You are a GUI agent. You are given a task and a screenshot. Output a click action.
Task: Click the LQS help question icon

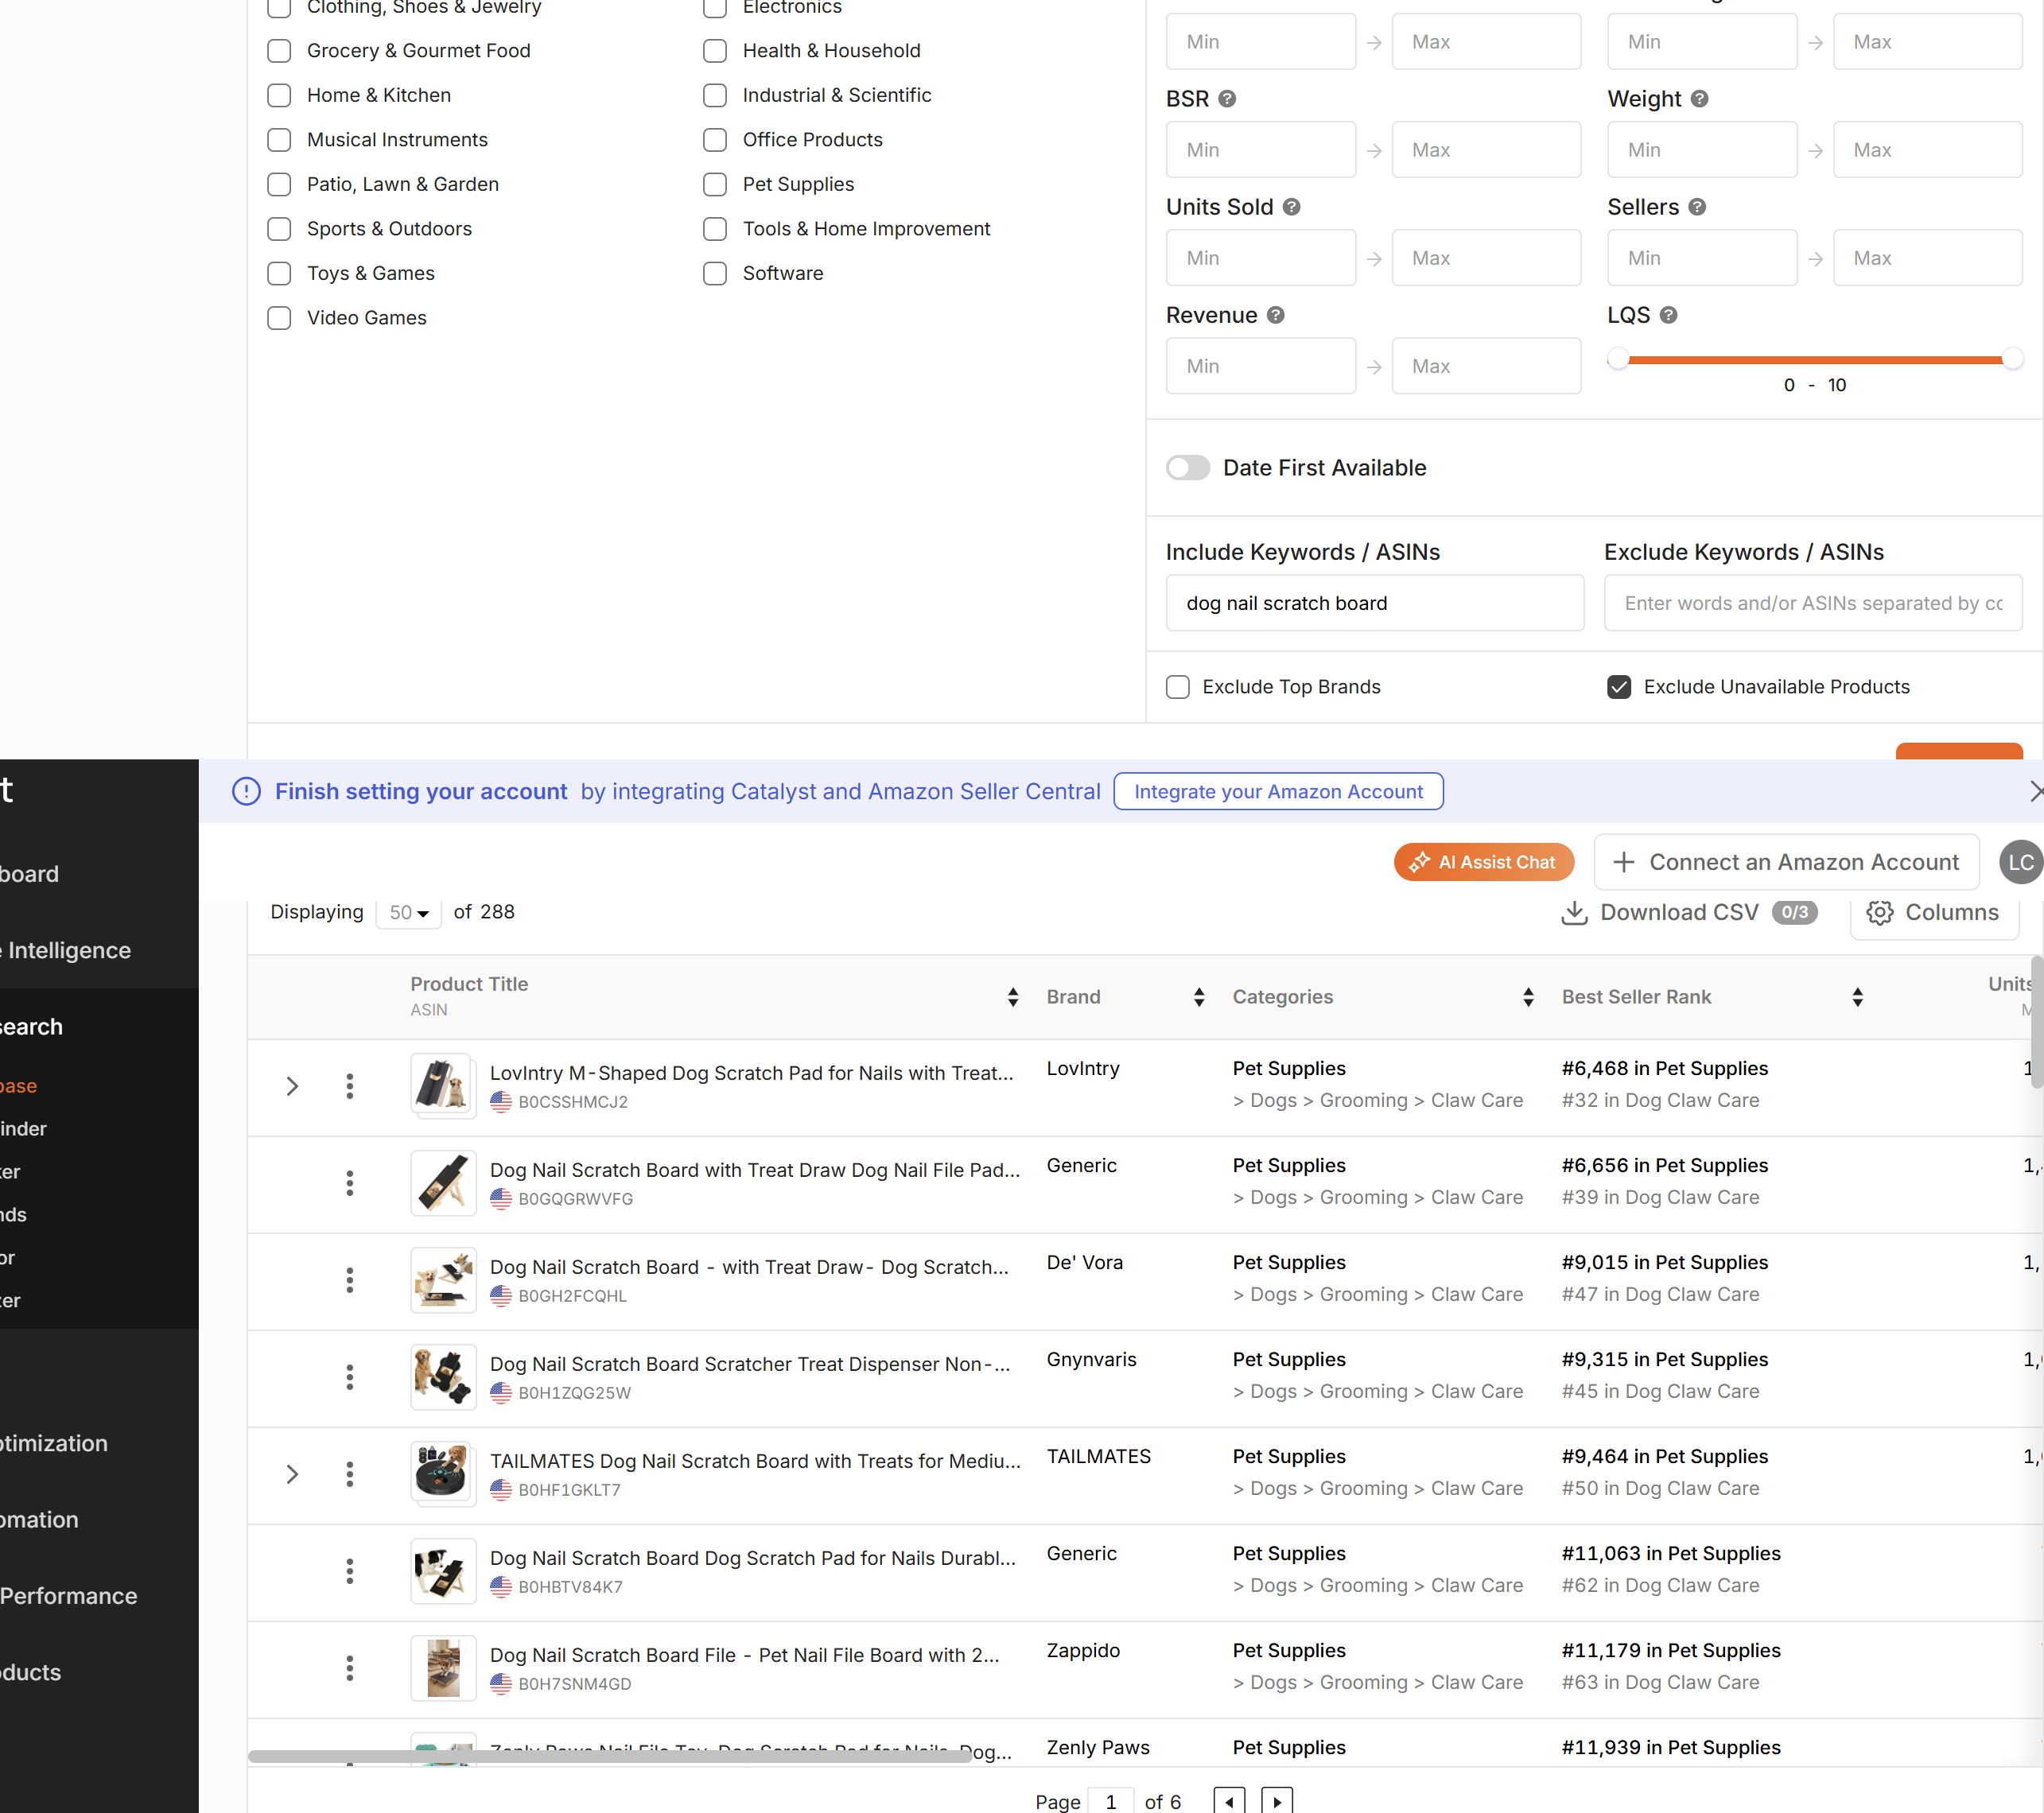1669,315
